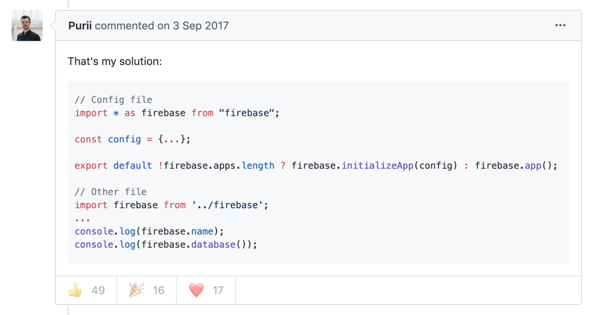Click the "firebase.app()" call at line end
This screenshot has width=595, height=315.
tap(516, 166)
